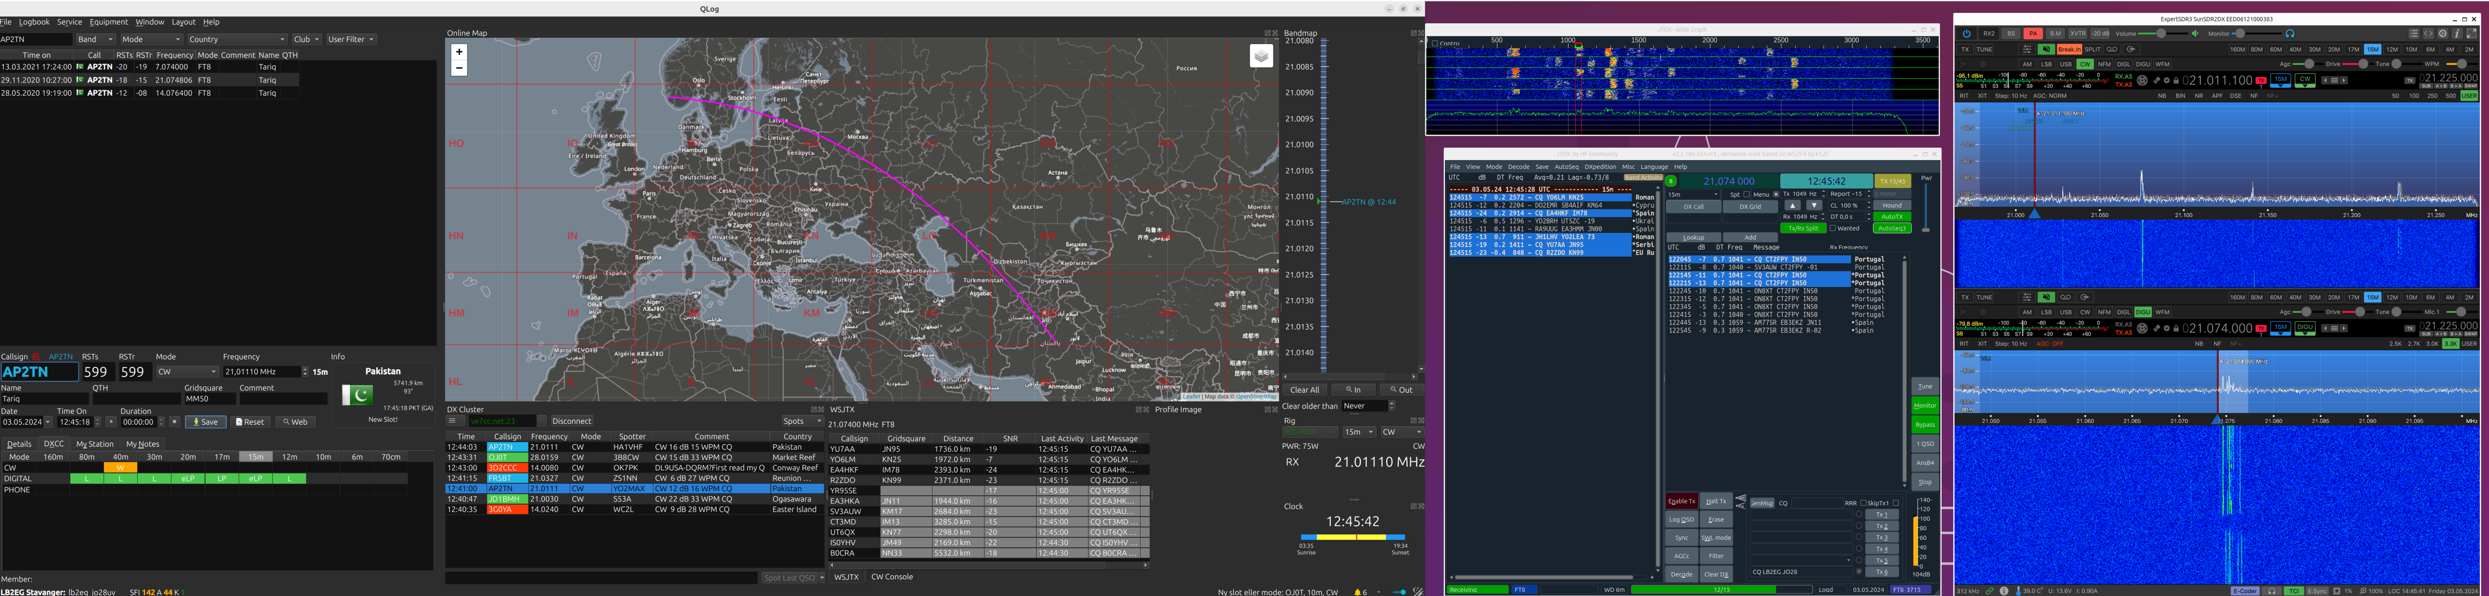Toggle RX2 receiver in ExpertSDR3

[1989, 34]
